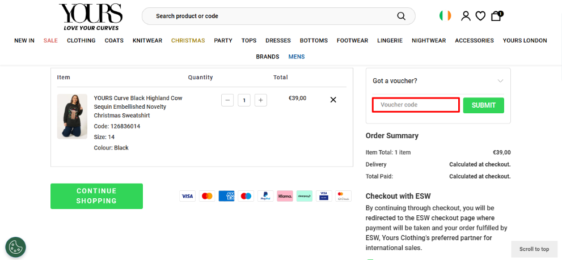
Task: Collapse the Got a voucher section chevron
Action: (500, 81)
